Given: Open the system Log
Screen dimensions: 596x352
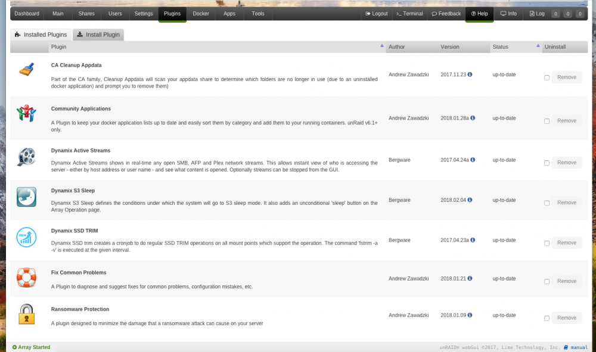Looking at the screenshot, I should [x=537, y=14].
